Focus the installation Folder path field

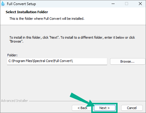(x=57, y=61)
